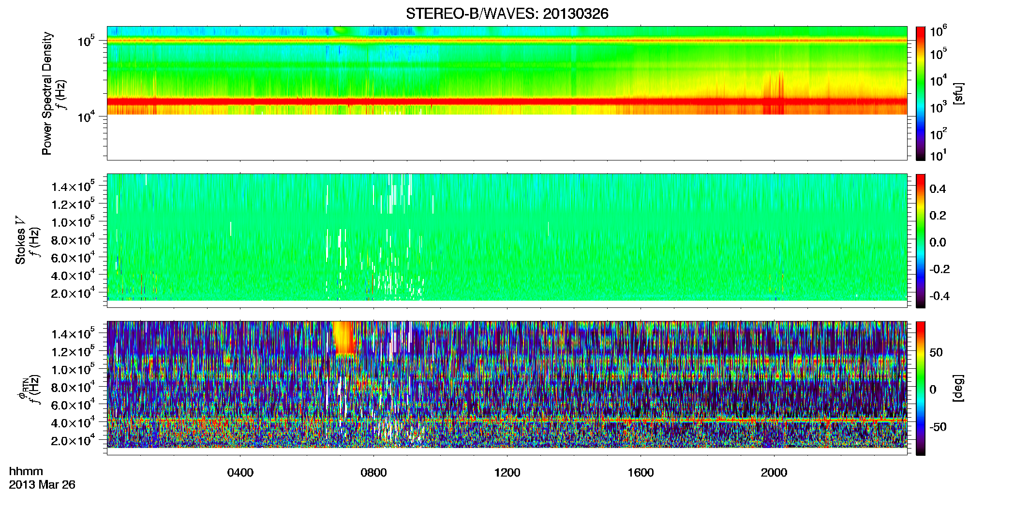Select the 1.0×10^5 frequency tick of the Stokes V panel
Image resolution: width=1014 pixels, height=522 pixels.
pos(73,221)
